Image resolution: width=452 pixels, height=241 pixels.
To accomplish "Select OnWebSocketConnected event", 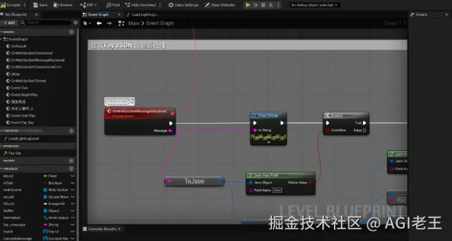I will coord(32,53).
